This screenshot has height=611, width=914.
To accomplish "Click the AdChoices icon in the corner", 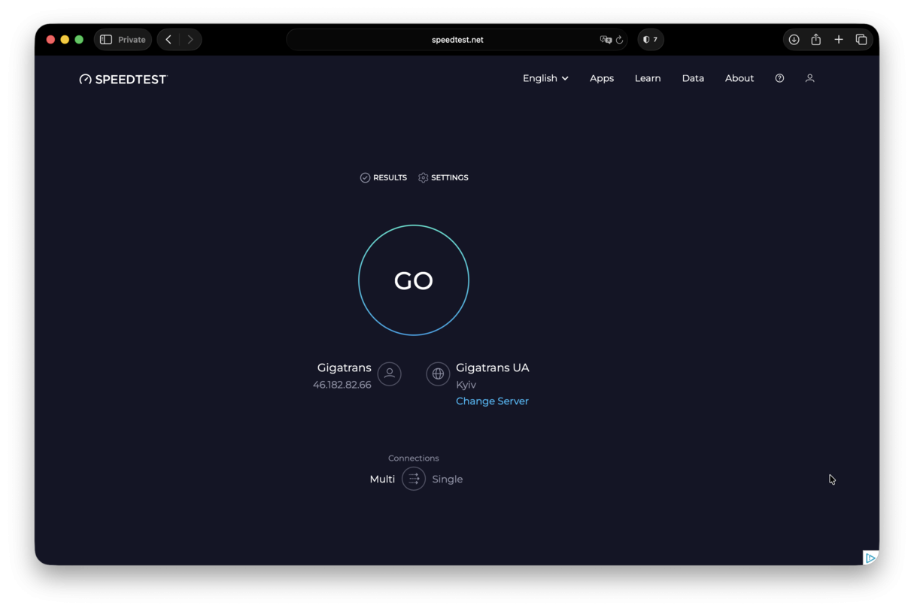I will click(x=871, y=557).
